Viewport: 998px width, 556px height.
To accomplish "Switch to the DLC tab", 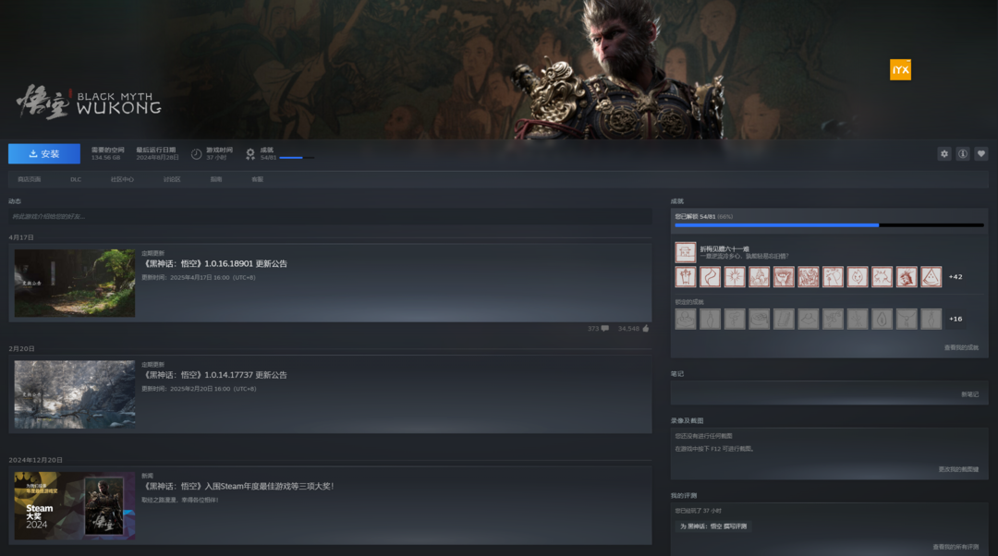I will 76,179.
